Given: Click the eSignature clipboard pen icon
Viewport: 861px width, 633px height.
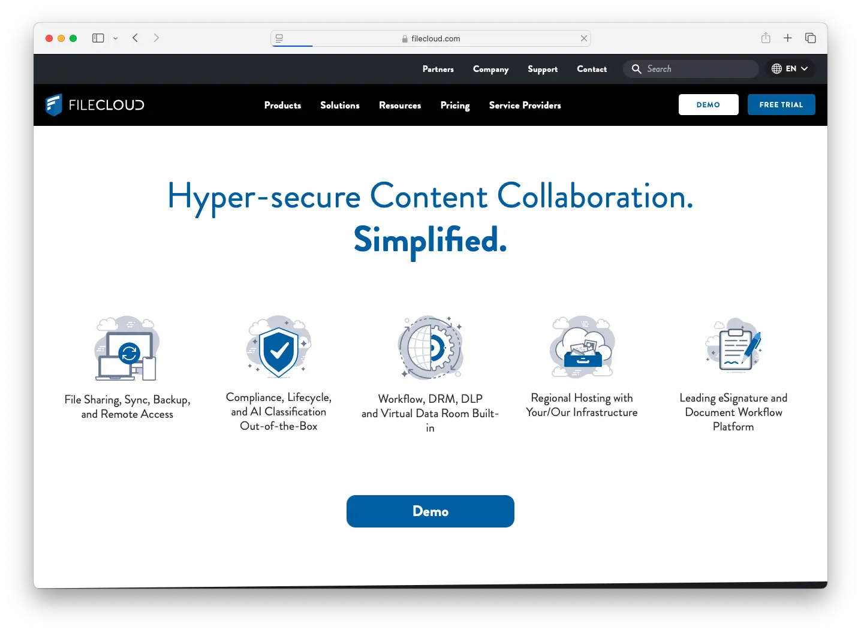Looking at the screenshot, I should coord(734,346).
